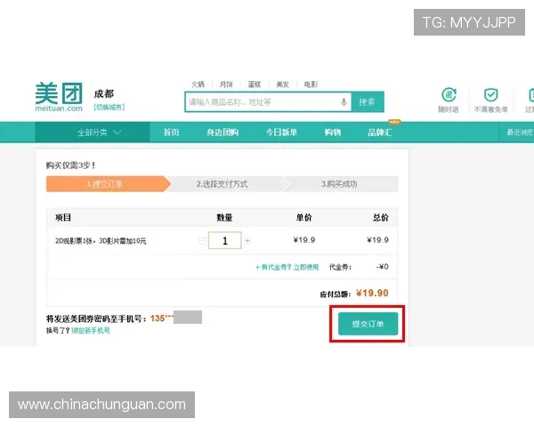The image size is (534, 427).
Task: Click the 绑定新手机号 link
Action: click(91, 330)
